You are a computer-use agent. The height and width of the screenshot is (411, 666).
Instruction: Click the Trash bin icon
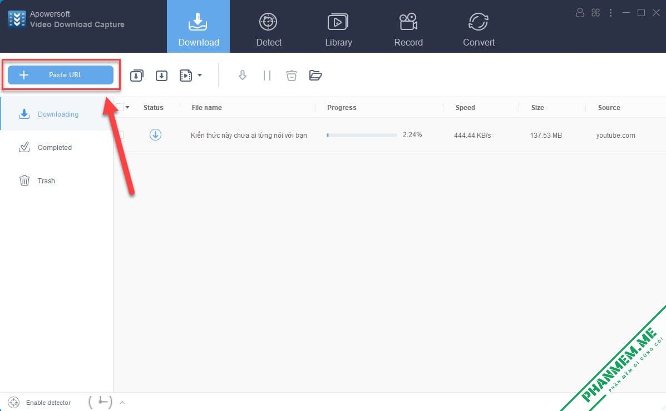pyautogui.click(x=24, y=181)
